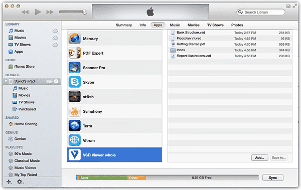
Task: Click the Add... button
Action: click(259, 158)
